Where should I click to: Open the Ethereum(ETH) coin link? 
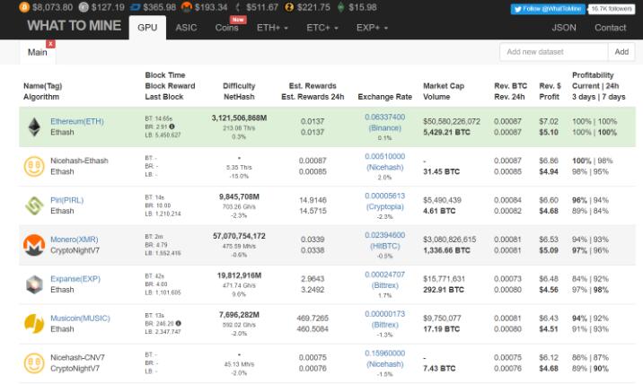click(77, 121)
